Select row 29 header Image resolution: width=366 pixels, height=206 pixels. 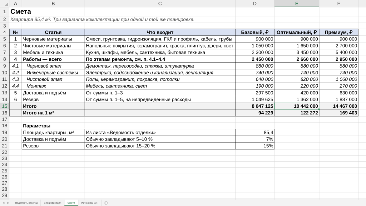click(x=5, y=195)
